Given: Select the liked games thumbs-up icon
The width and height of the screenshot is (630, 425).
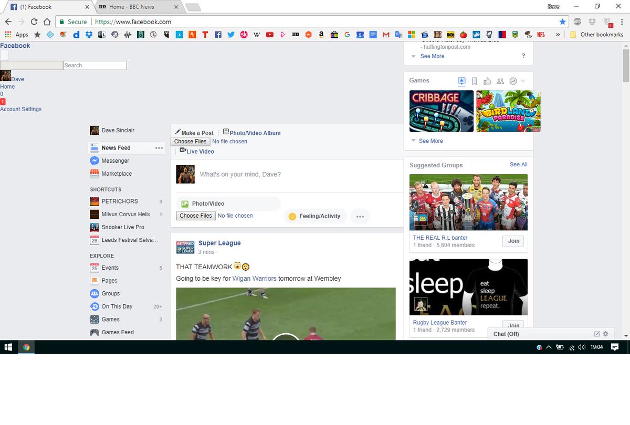Looking at the screenshot, I should [x=487, y=81].
